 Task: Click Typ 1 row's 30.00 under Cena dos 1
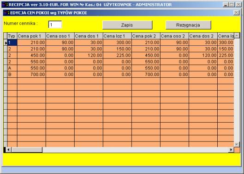tap(89, 43)
